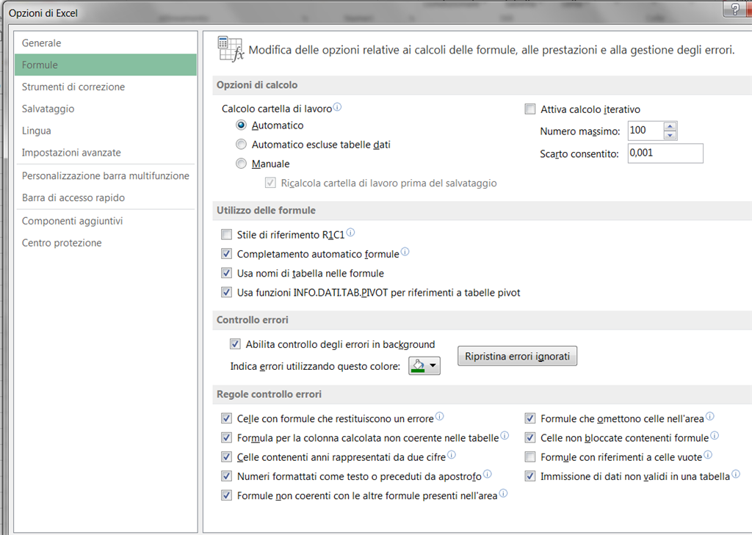The width and height of the screenshot is (752, 535).
Task: Click the help question mark button
Action: pyautogui.click(x=736, y=9)
